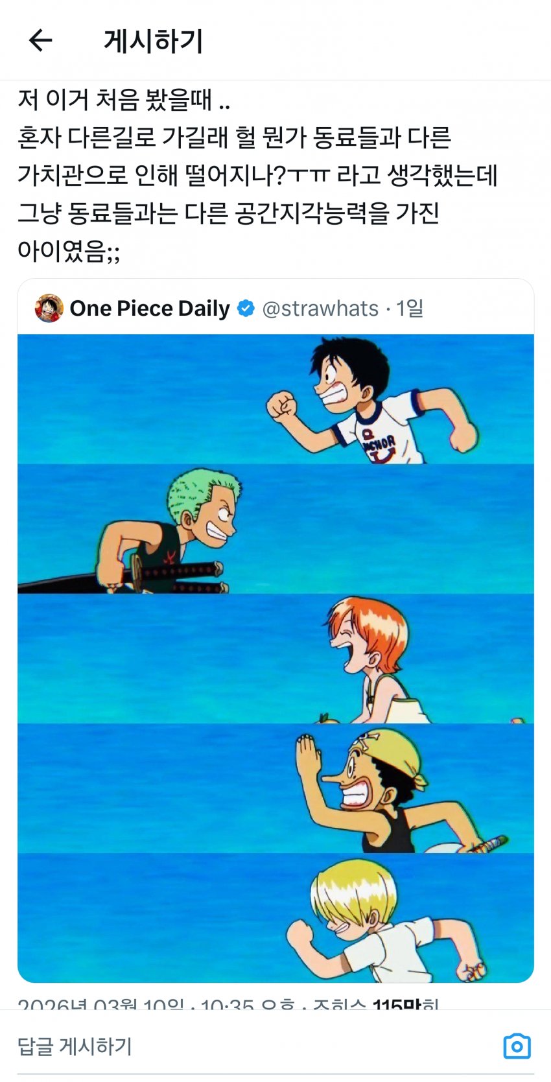
Task: Open the blond Sanji image panel
Action: [x=275, y=917]
